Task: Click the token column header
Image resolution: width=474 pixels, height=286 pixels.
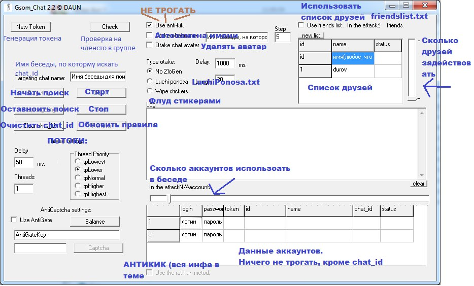Action: pos(234,210)
